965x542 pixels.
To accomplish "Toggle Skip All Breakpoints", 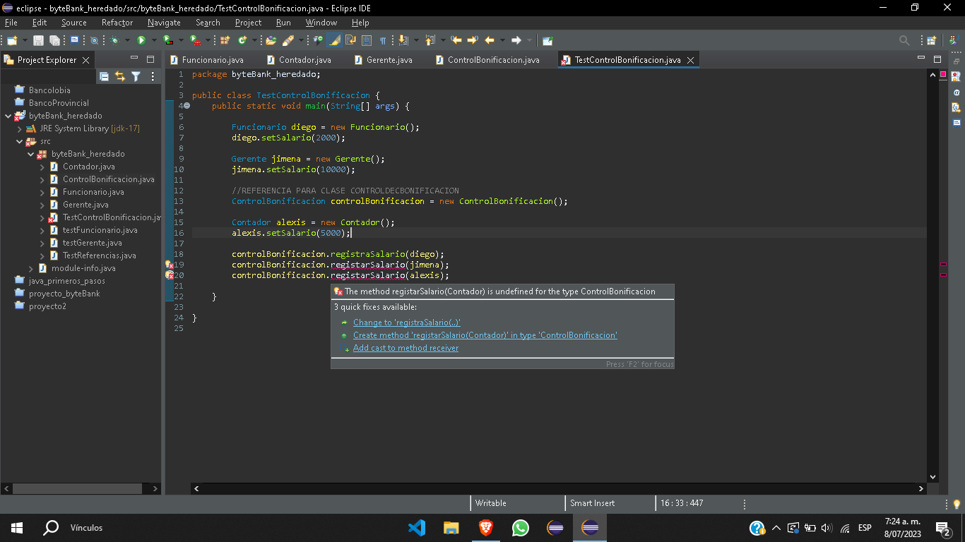I will [94, 40].
